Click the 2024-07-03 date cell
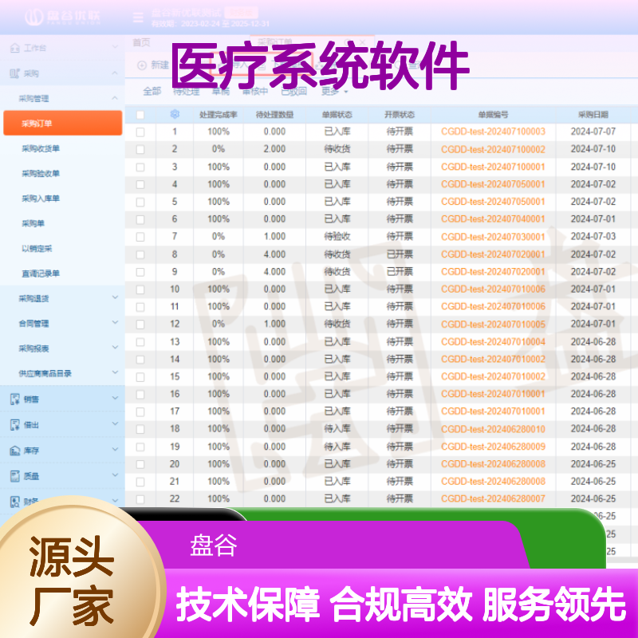 click(x=593, y=237)
